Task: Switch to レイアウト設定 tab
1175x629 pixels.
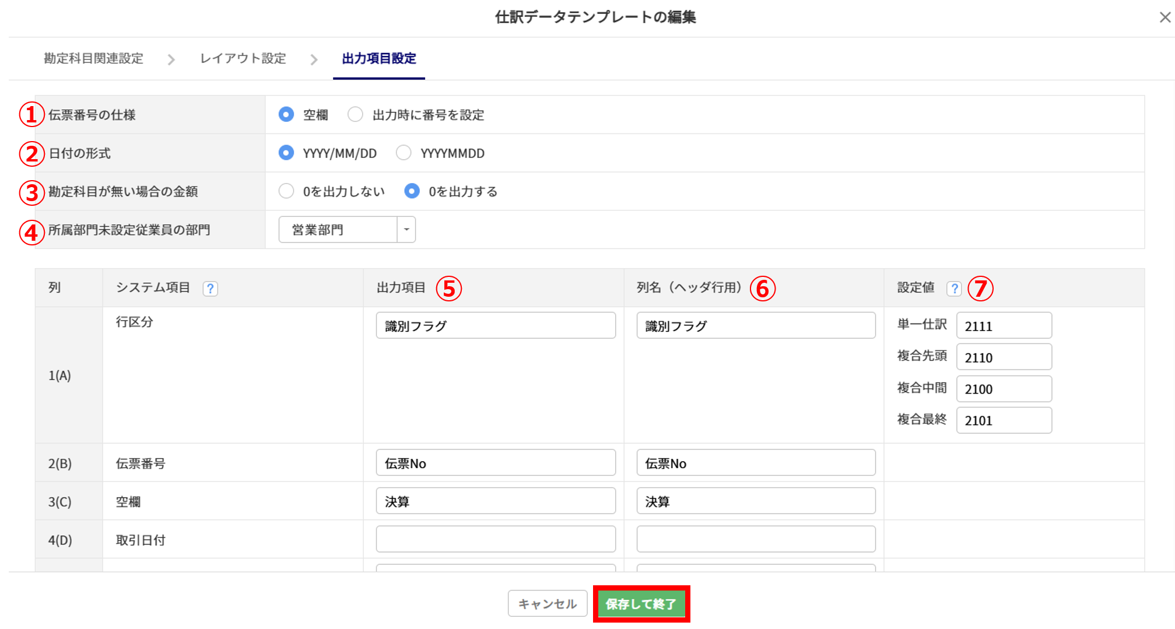Action: coord(243,59)
